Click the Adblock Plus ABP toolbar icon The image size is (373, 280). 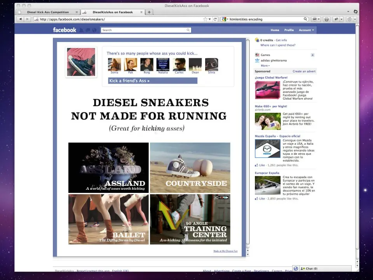pos(314,19)
